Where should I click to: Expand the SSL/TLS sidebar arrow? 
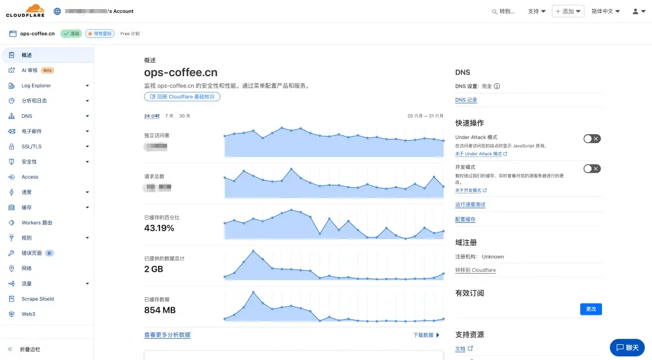coord(88,147)
